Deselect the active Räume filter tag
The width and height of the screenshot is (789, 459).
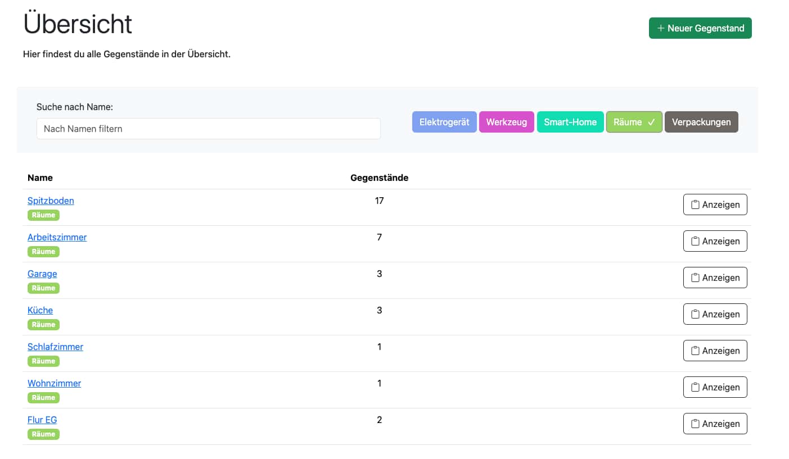point(634,122)
